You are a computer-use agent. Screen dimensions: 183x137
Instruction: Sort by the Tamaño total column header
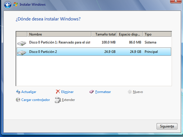tap(104, 34)
